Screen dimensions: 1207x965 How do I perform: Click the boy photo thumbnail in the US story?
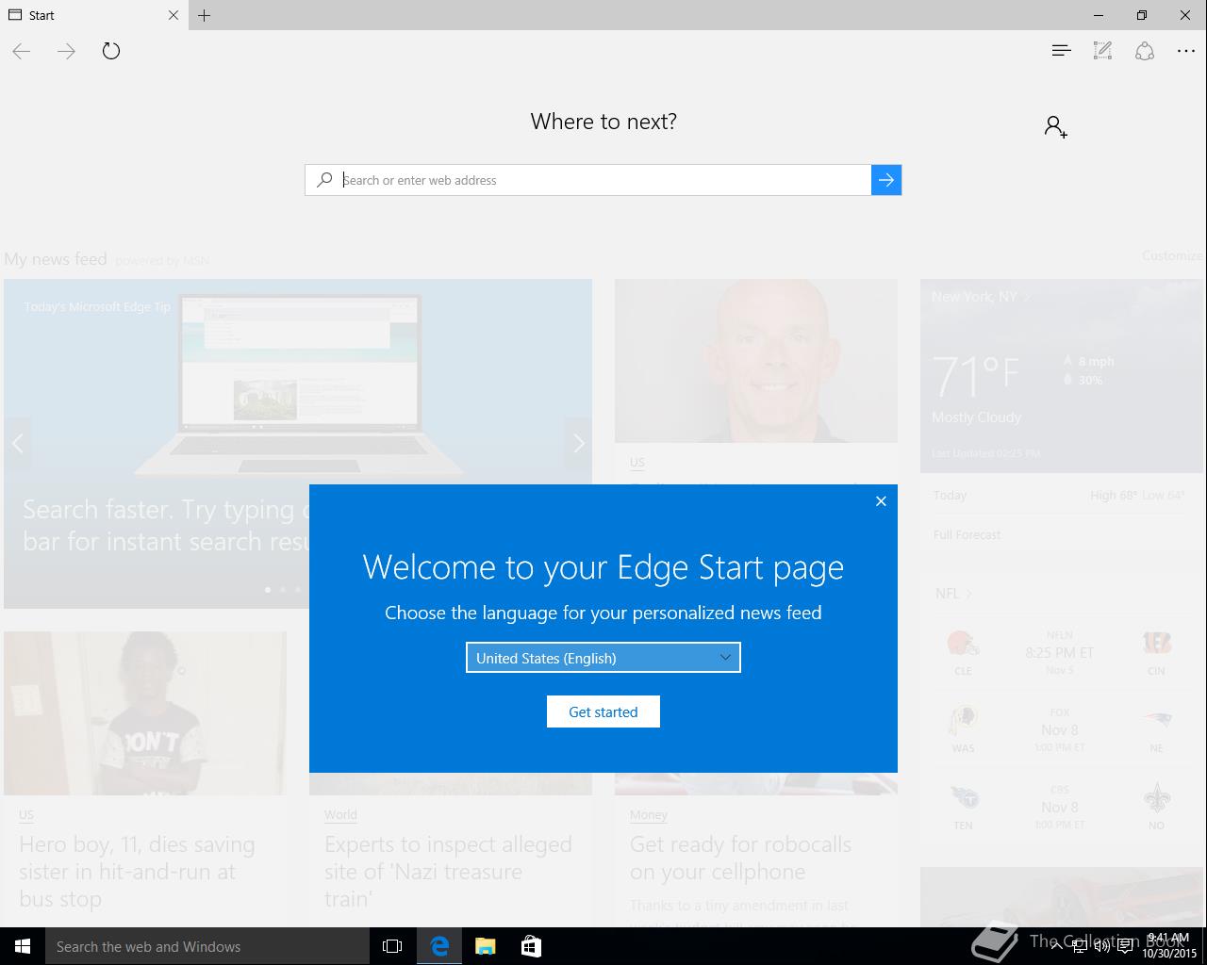145,713
